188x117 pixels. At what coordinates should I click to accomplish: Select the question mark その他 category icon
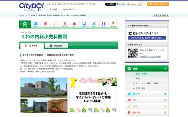[x=113, y=25]
